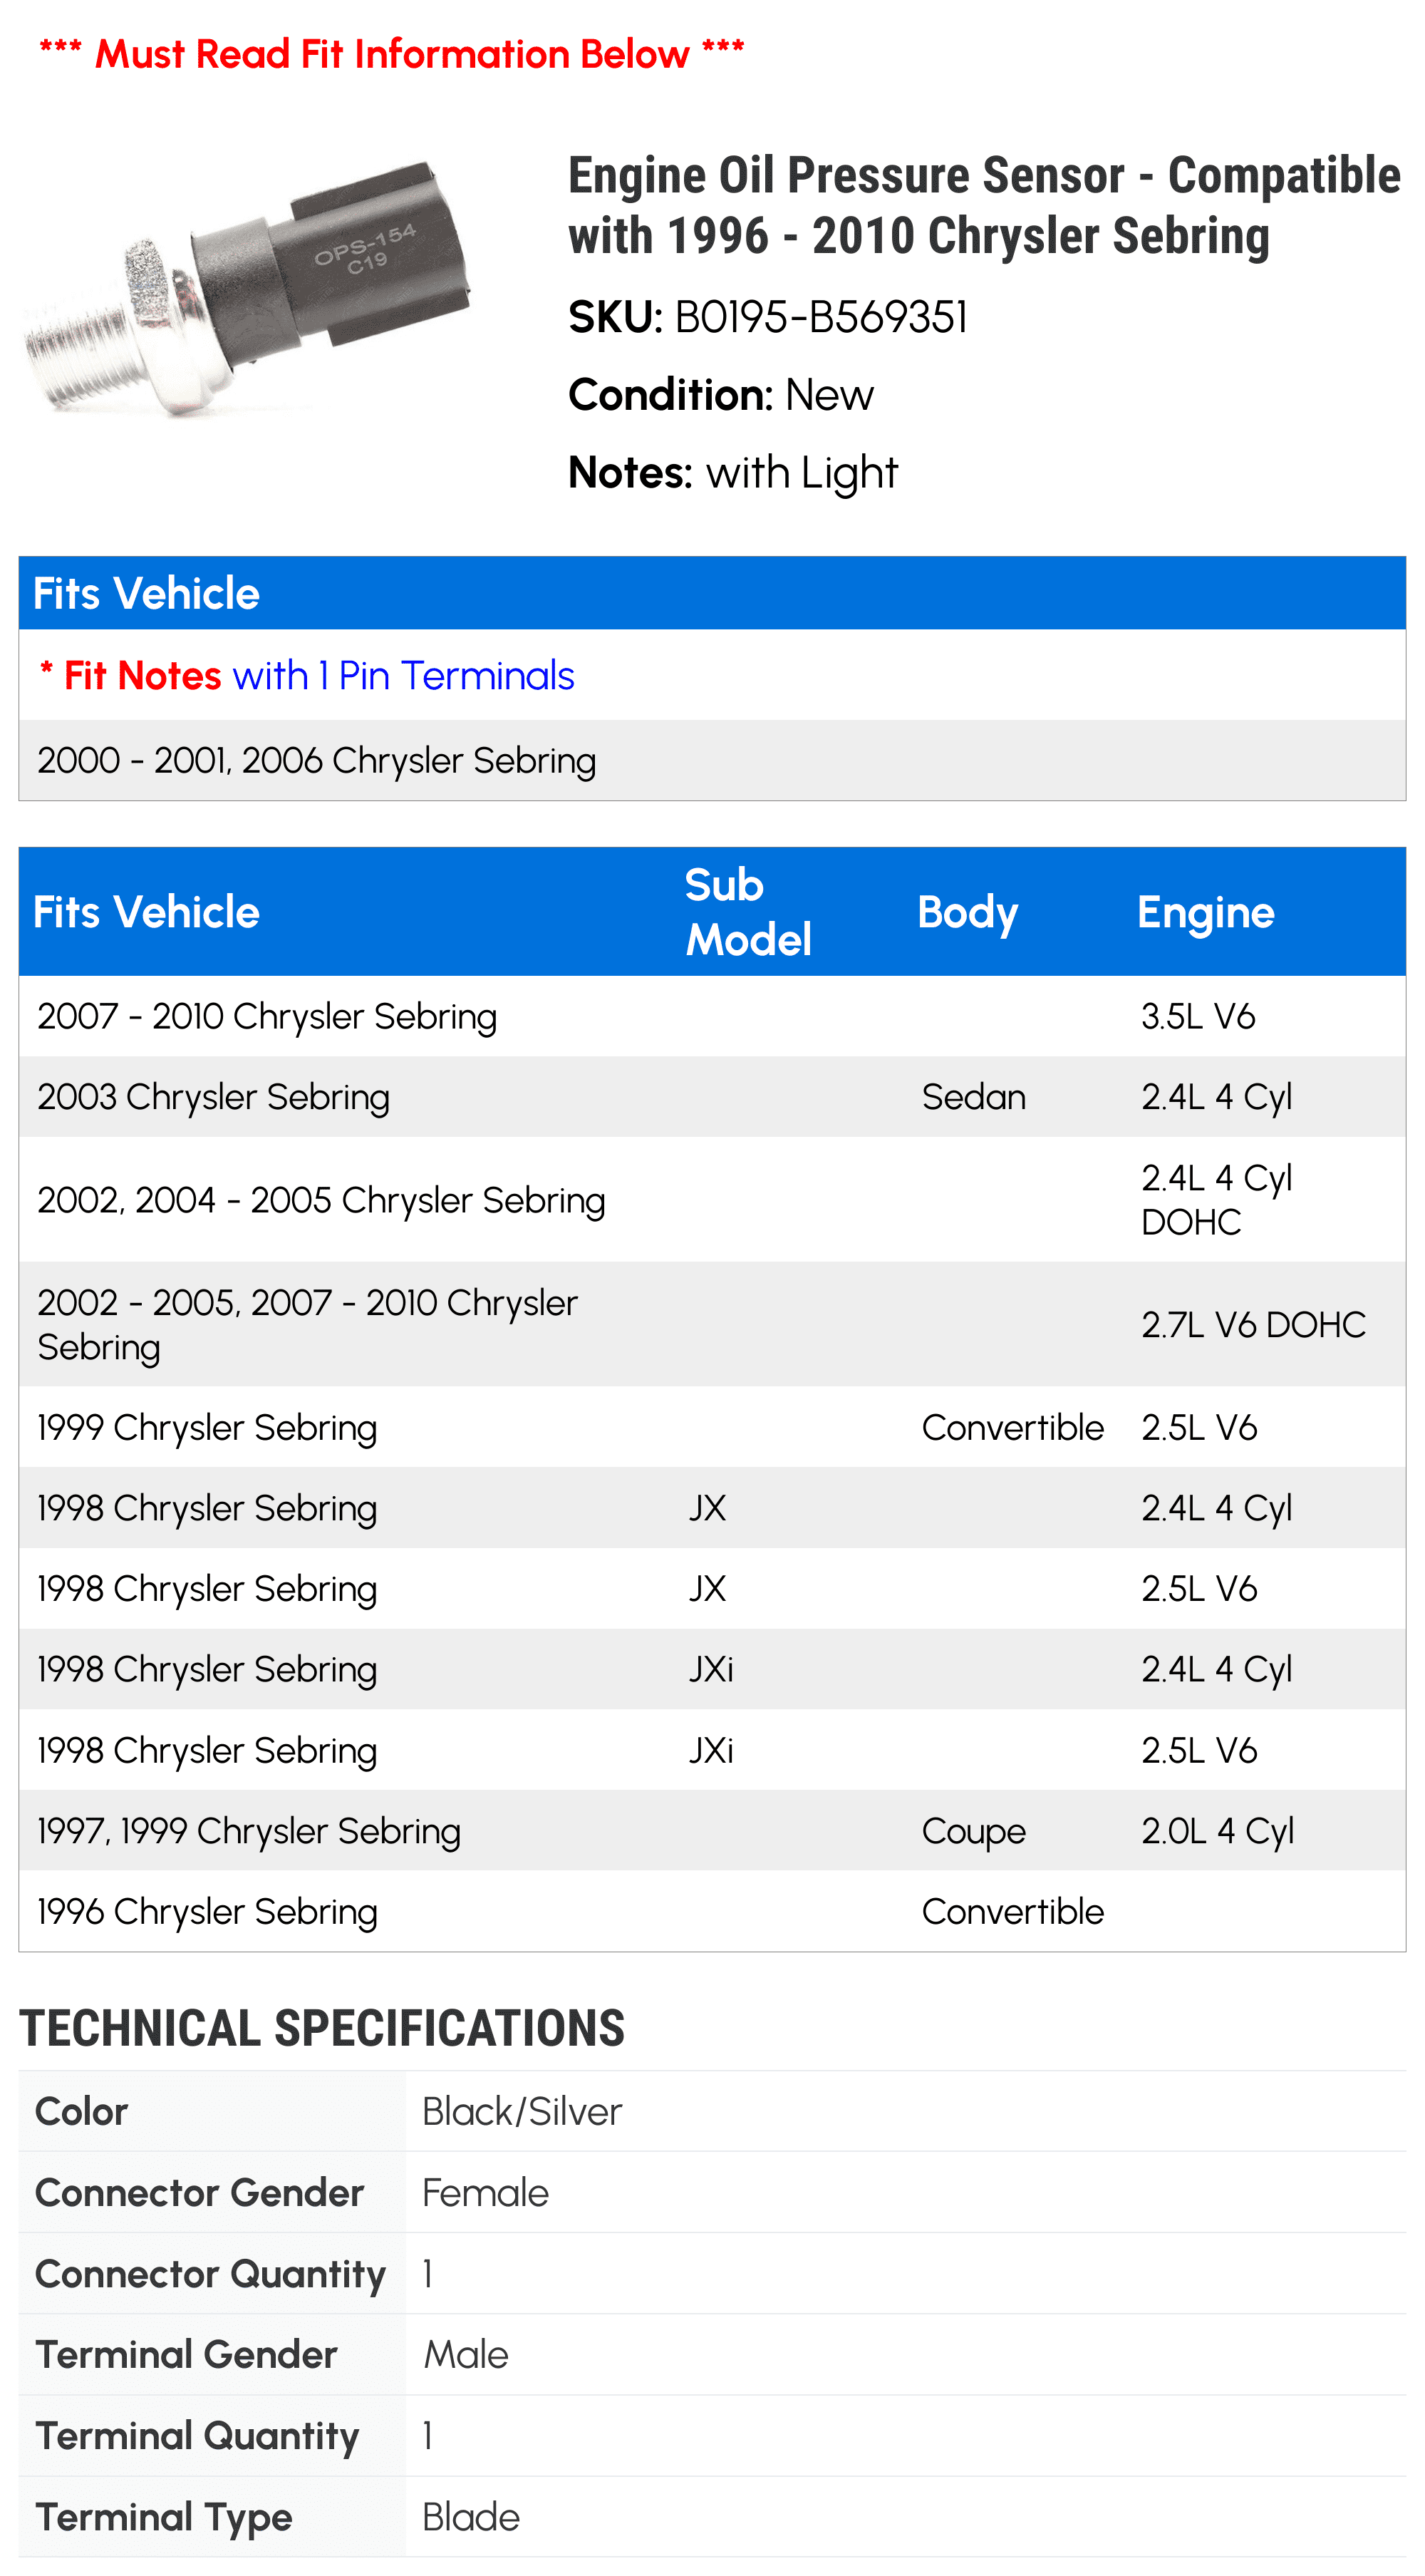Click the Sub Model column header

point(748,912)
